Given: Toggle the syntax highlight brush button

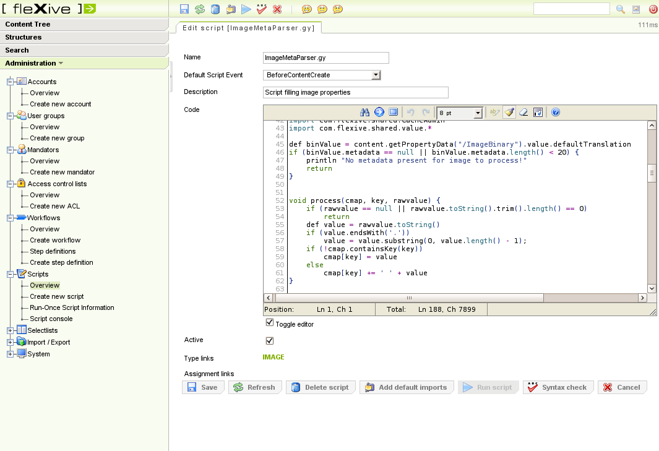Looking at the screenshot, I should click(x=509, y=112).
